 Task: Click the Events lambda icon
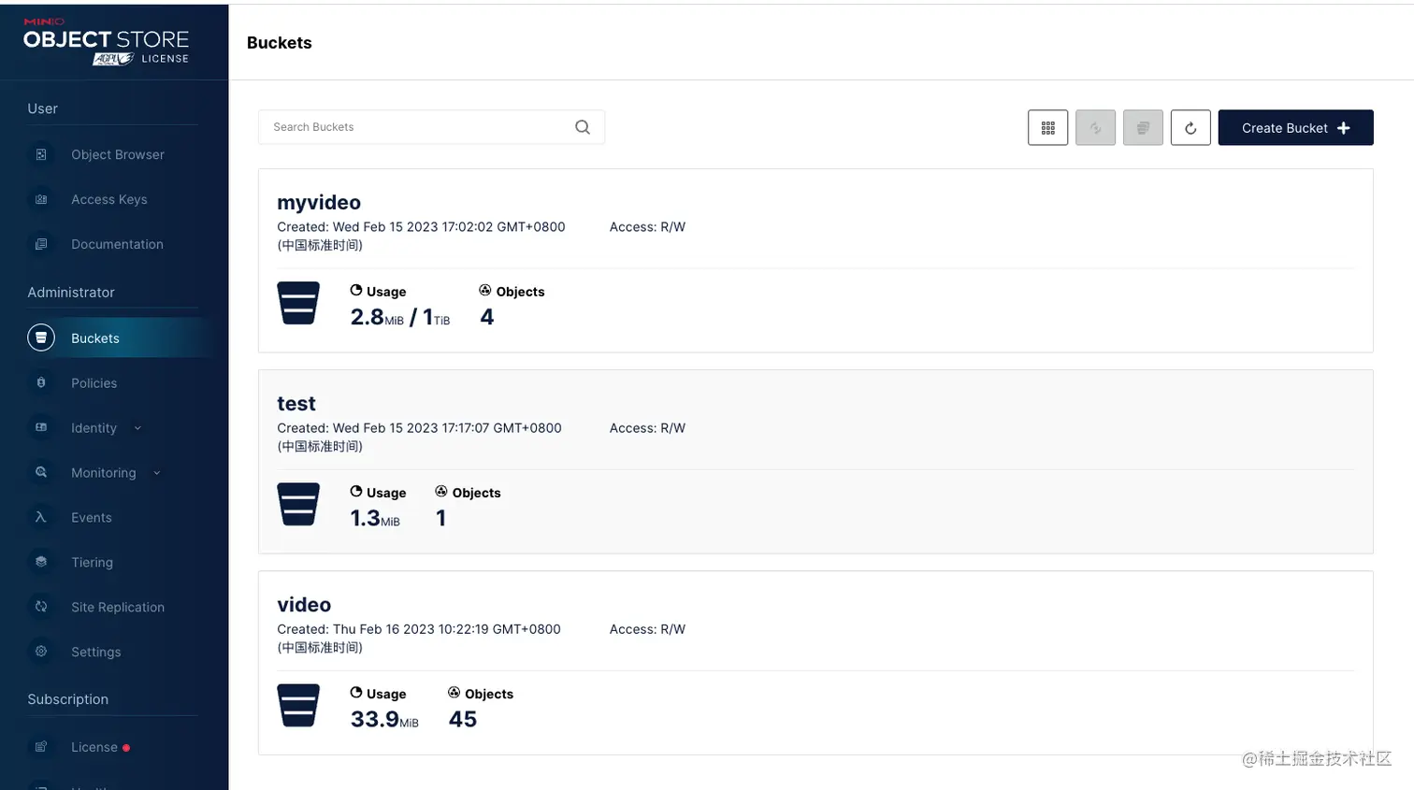pos(41,517)
